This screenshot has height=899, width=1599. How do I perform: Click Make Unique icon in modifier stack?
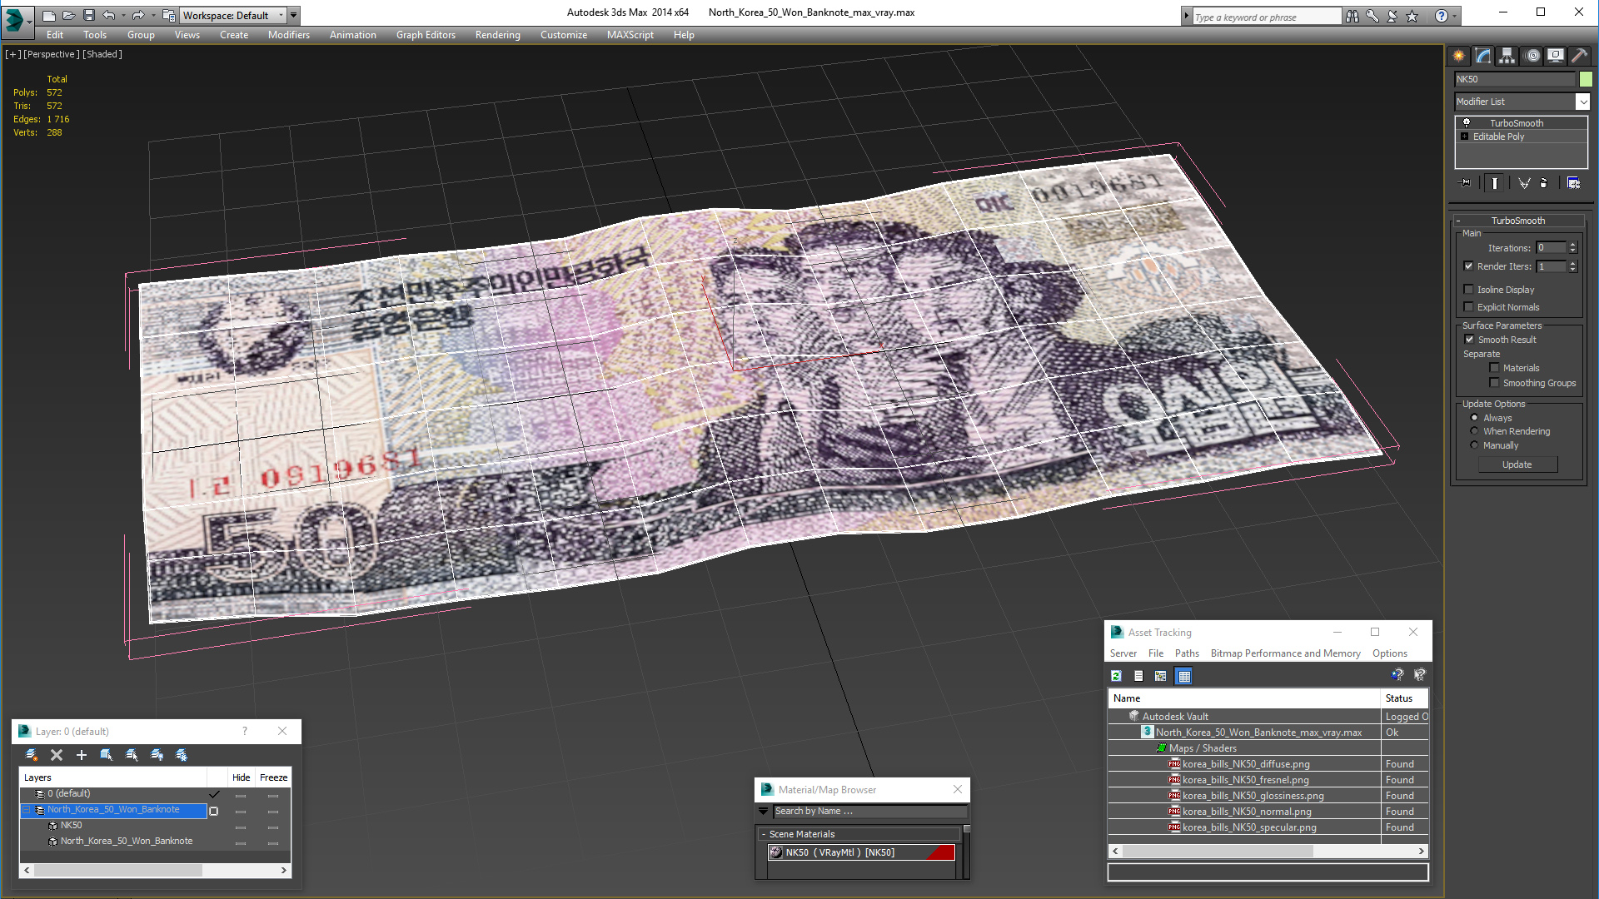[1524, 183]
